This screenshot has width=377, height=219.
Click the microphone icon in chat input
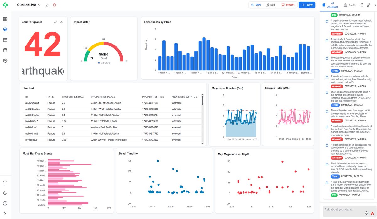point(366,213)
